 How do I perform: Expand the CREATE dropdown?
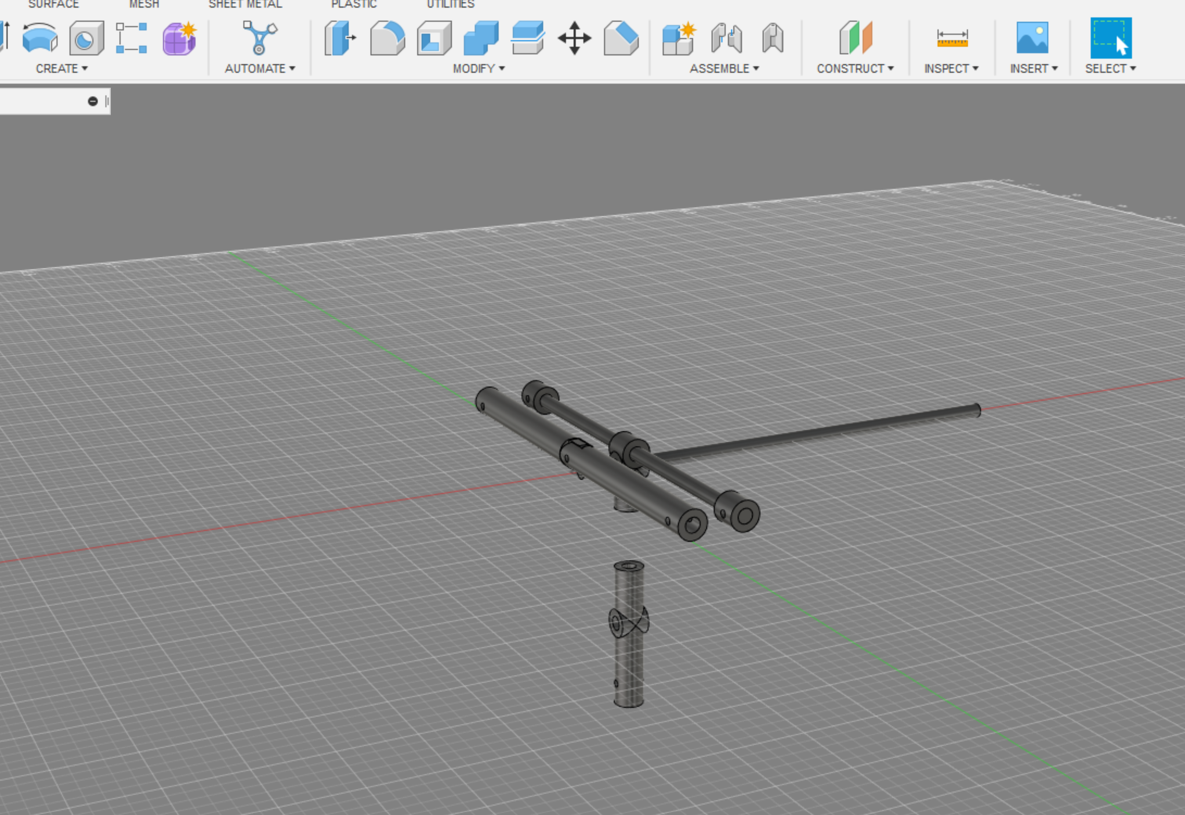[x=61, y=68]
